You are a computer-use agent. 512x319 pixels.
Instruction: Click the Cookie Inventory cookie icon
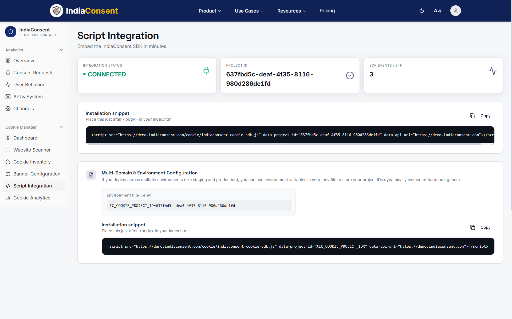[x=8, y=162]
